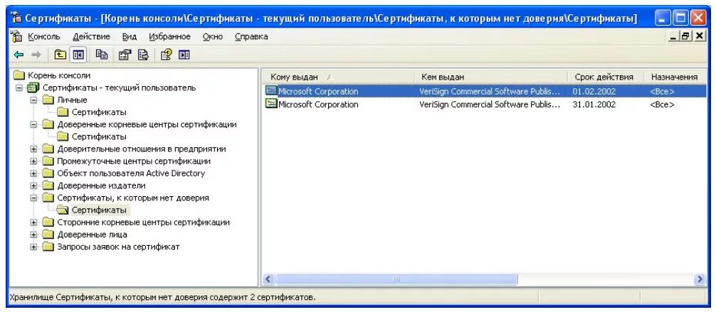Select Корень консоли in the tree
This screenshot has width=716, height=312.
(59, 75)
